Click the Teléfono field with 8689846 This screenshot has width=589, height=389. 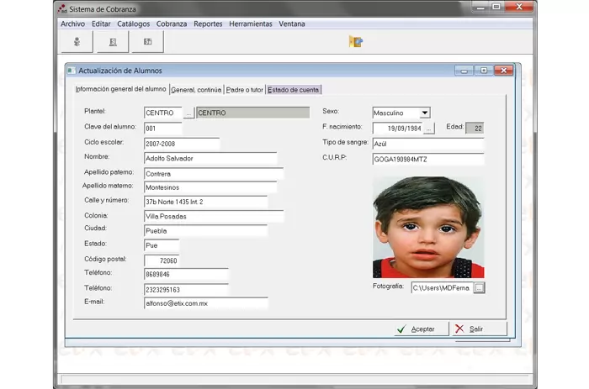coord(186,274)
